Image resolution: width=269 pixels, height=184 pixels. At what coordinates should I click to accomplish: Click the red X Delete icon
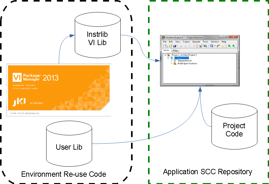(x=194, y=46)
